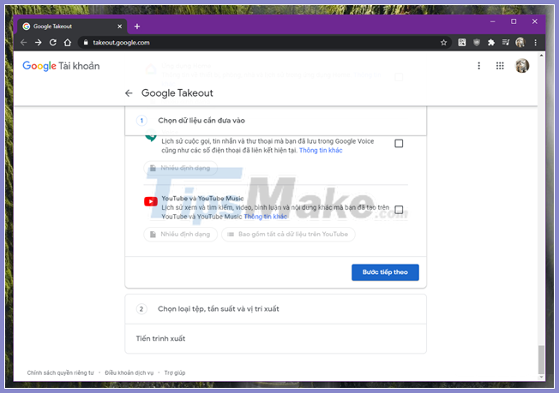Minimize the Chrome window
Screen dimensions: 559x393
(493, 21)
